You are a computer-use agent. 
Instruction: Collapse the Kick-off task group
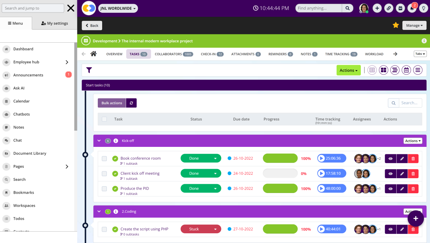pos(99,140)
